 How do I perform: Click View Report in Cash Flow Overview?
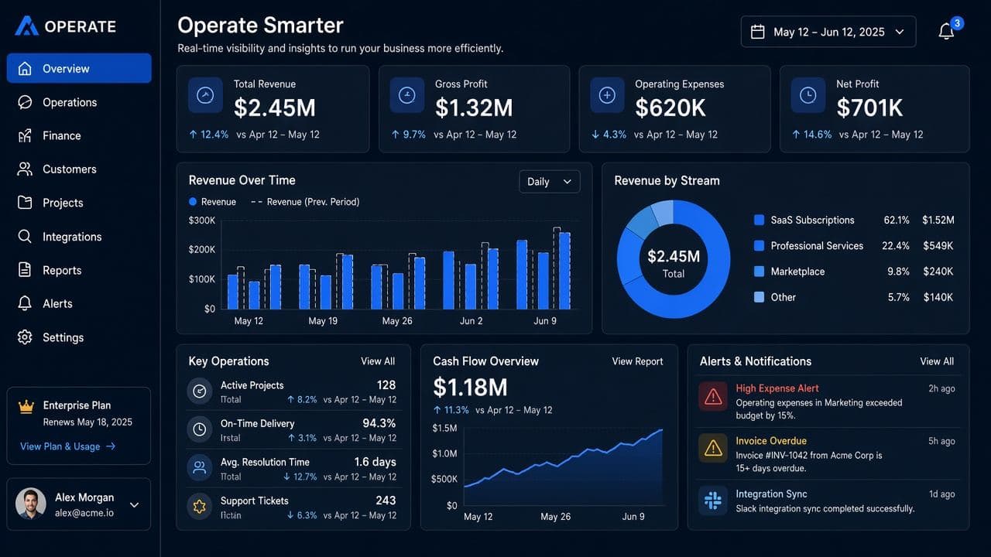coord(637,361)
